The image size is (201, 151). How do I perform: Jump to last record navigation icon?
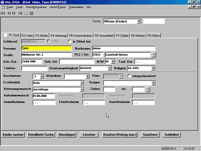tap(20, 13)
